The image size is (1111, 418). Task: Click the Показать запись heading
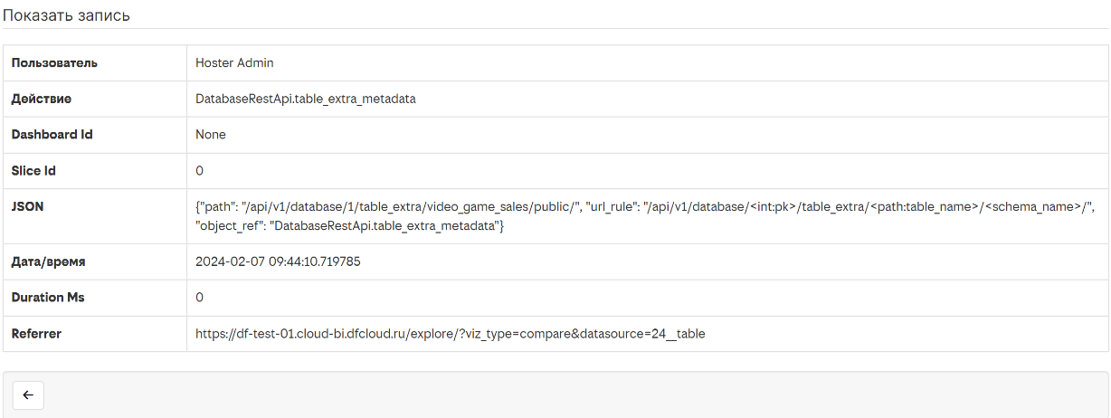pos(66,15)
